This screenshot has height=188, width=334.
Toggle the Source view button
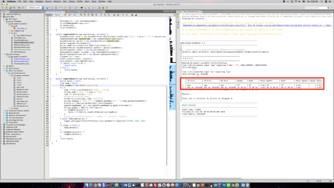[49, 15]
